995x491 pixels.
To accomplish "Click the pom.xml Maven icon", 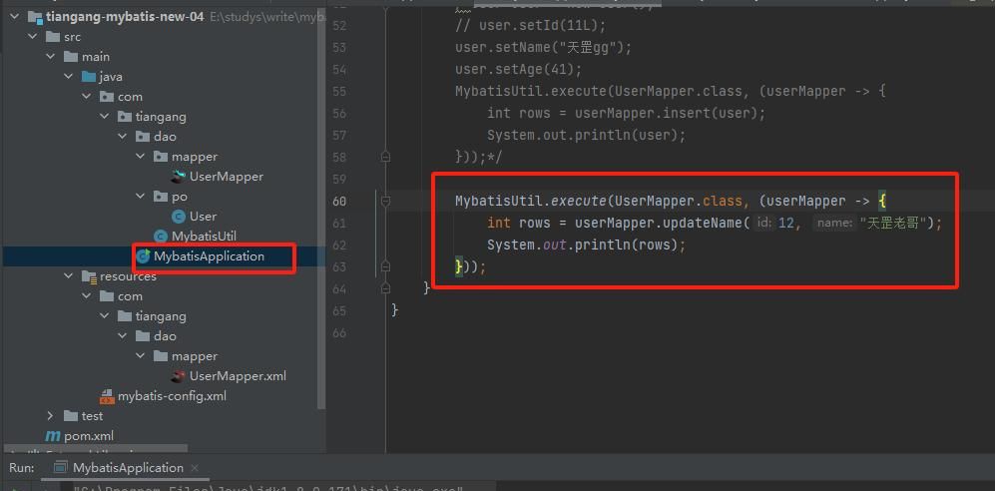I will click(x=52, y=436).
